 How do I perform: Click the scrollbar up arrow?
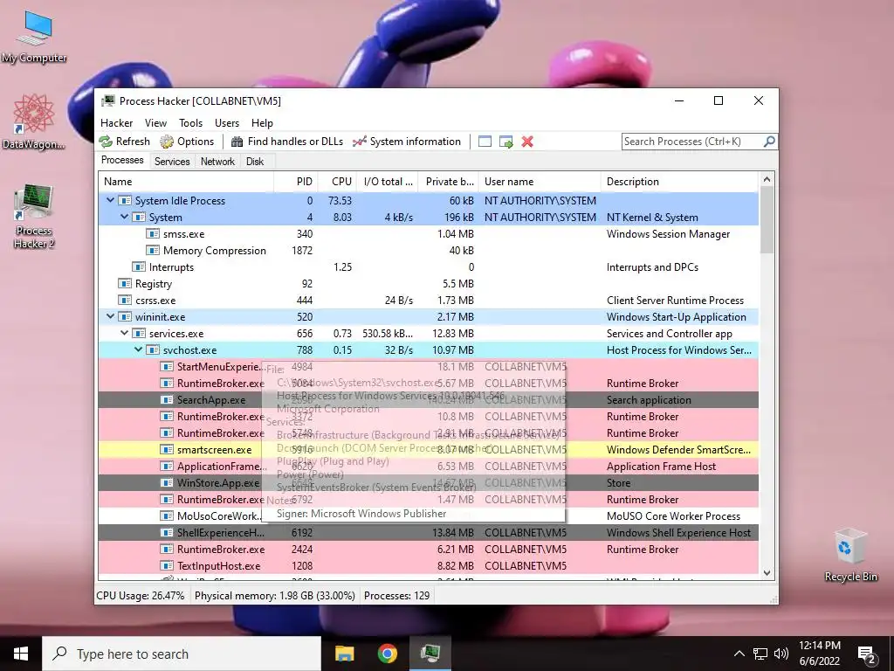767,180
